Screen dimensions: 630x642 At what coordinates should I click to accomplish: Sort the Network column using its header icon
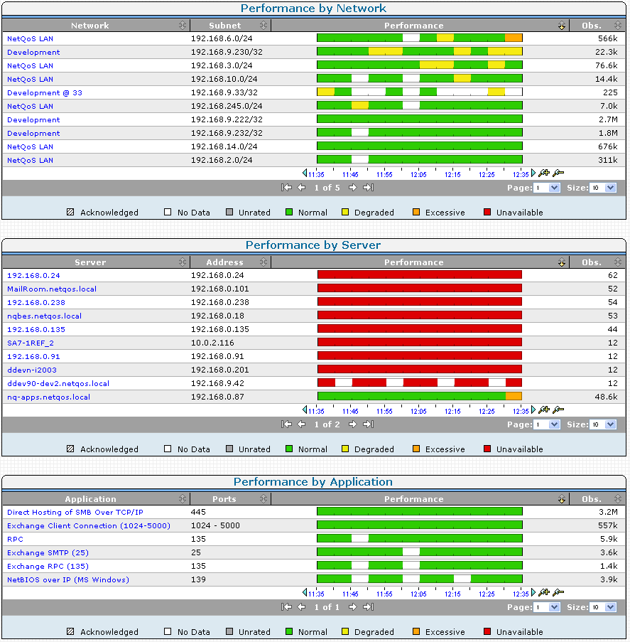[183, 25]
